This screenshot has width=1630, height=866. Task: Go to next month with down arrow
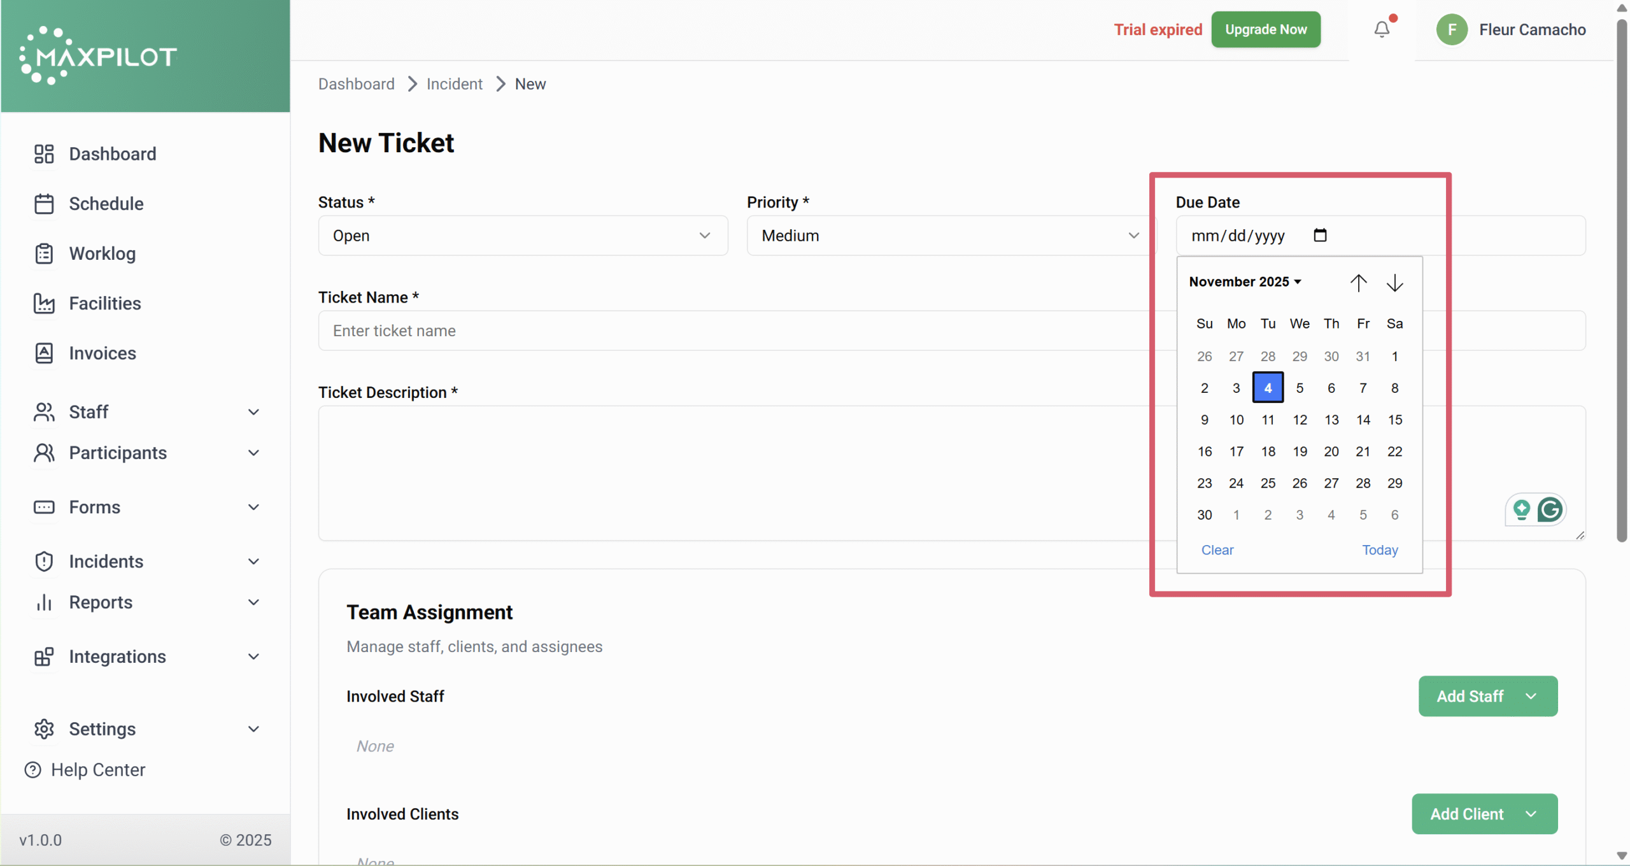[1394, 283]
